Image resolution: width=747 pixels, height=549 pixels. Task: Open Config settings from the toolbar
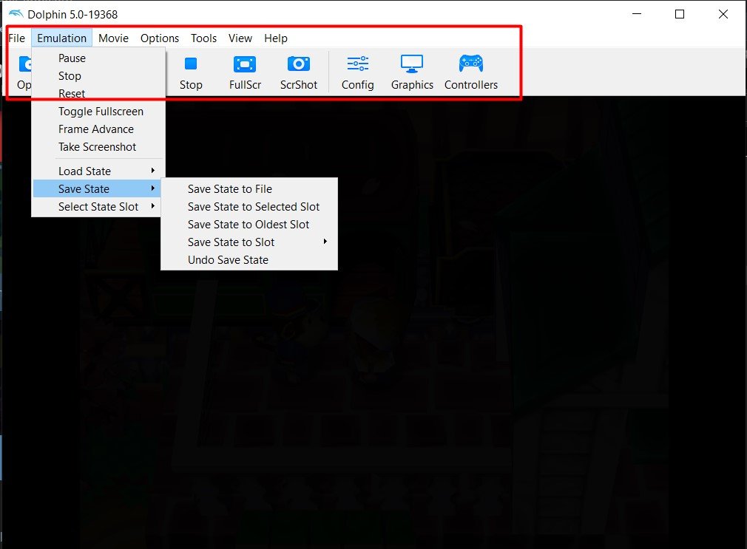pos(358,64)
